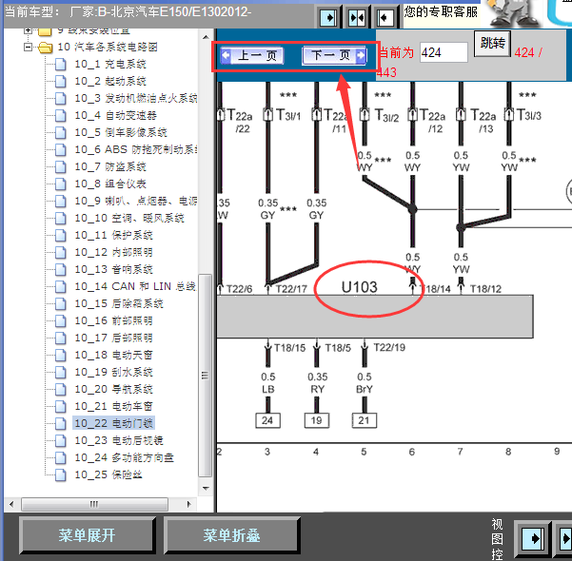572x561 pixels.
Task: Expand the folder 9 tree node
Action: pos(28,30)
